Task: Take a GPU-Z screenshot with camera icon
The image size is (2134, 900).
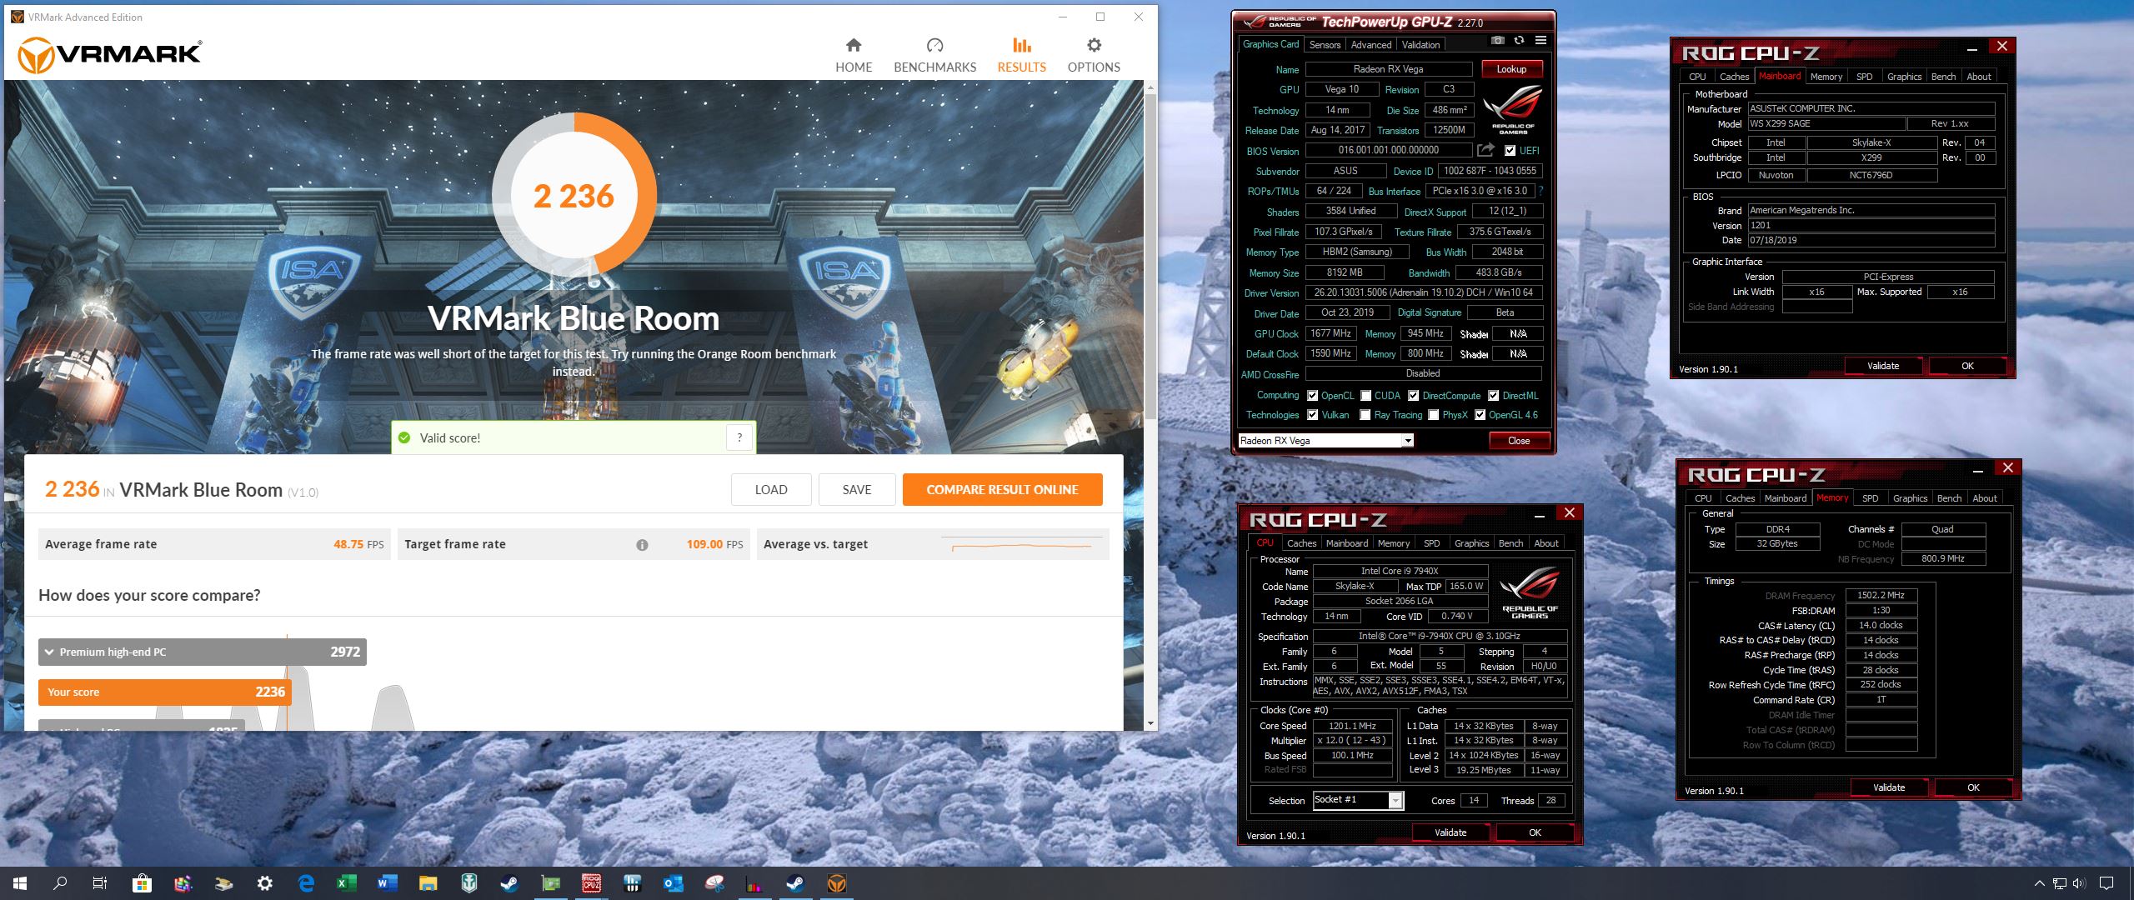Action: [x=1498, y=41]
